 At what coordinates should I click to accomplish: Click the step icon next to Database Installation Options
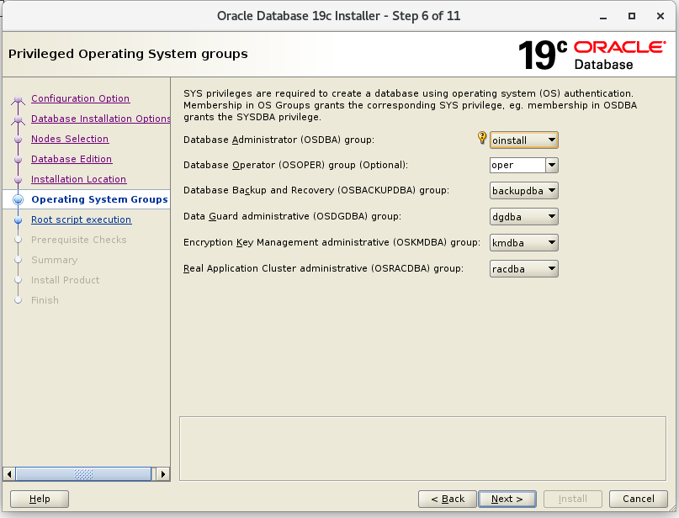click(x=18, y=119)
